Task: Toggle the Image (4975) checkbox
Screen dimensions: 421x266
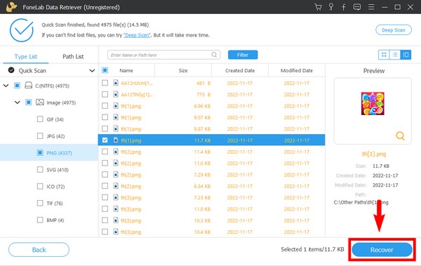Action: [28, 102]
